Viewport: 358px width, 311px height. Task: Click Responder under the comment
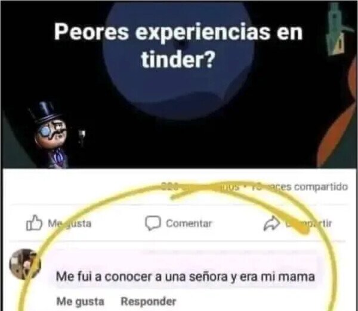click(149, 301)
